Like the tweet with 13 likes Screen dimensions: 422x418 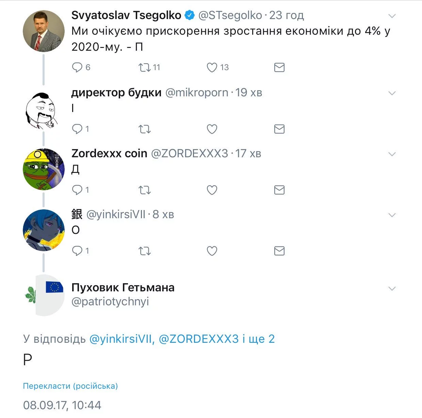coord(212,67)
